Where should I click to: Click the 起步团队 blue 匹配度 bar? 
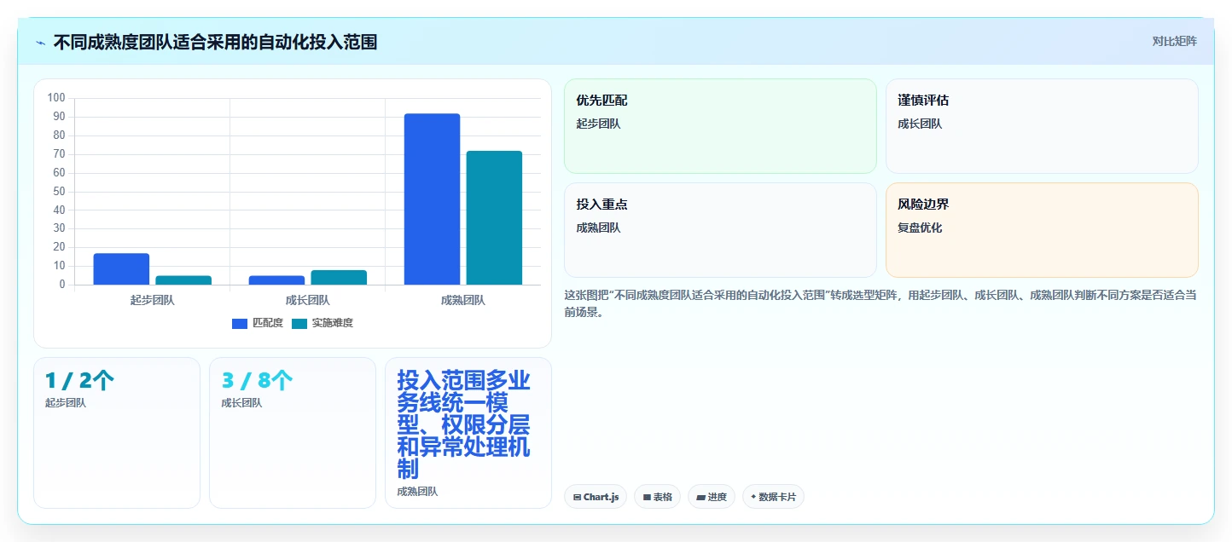coord(121,269)
